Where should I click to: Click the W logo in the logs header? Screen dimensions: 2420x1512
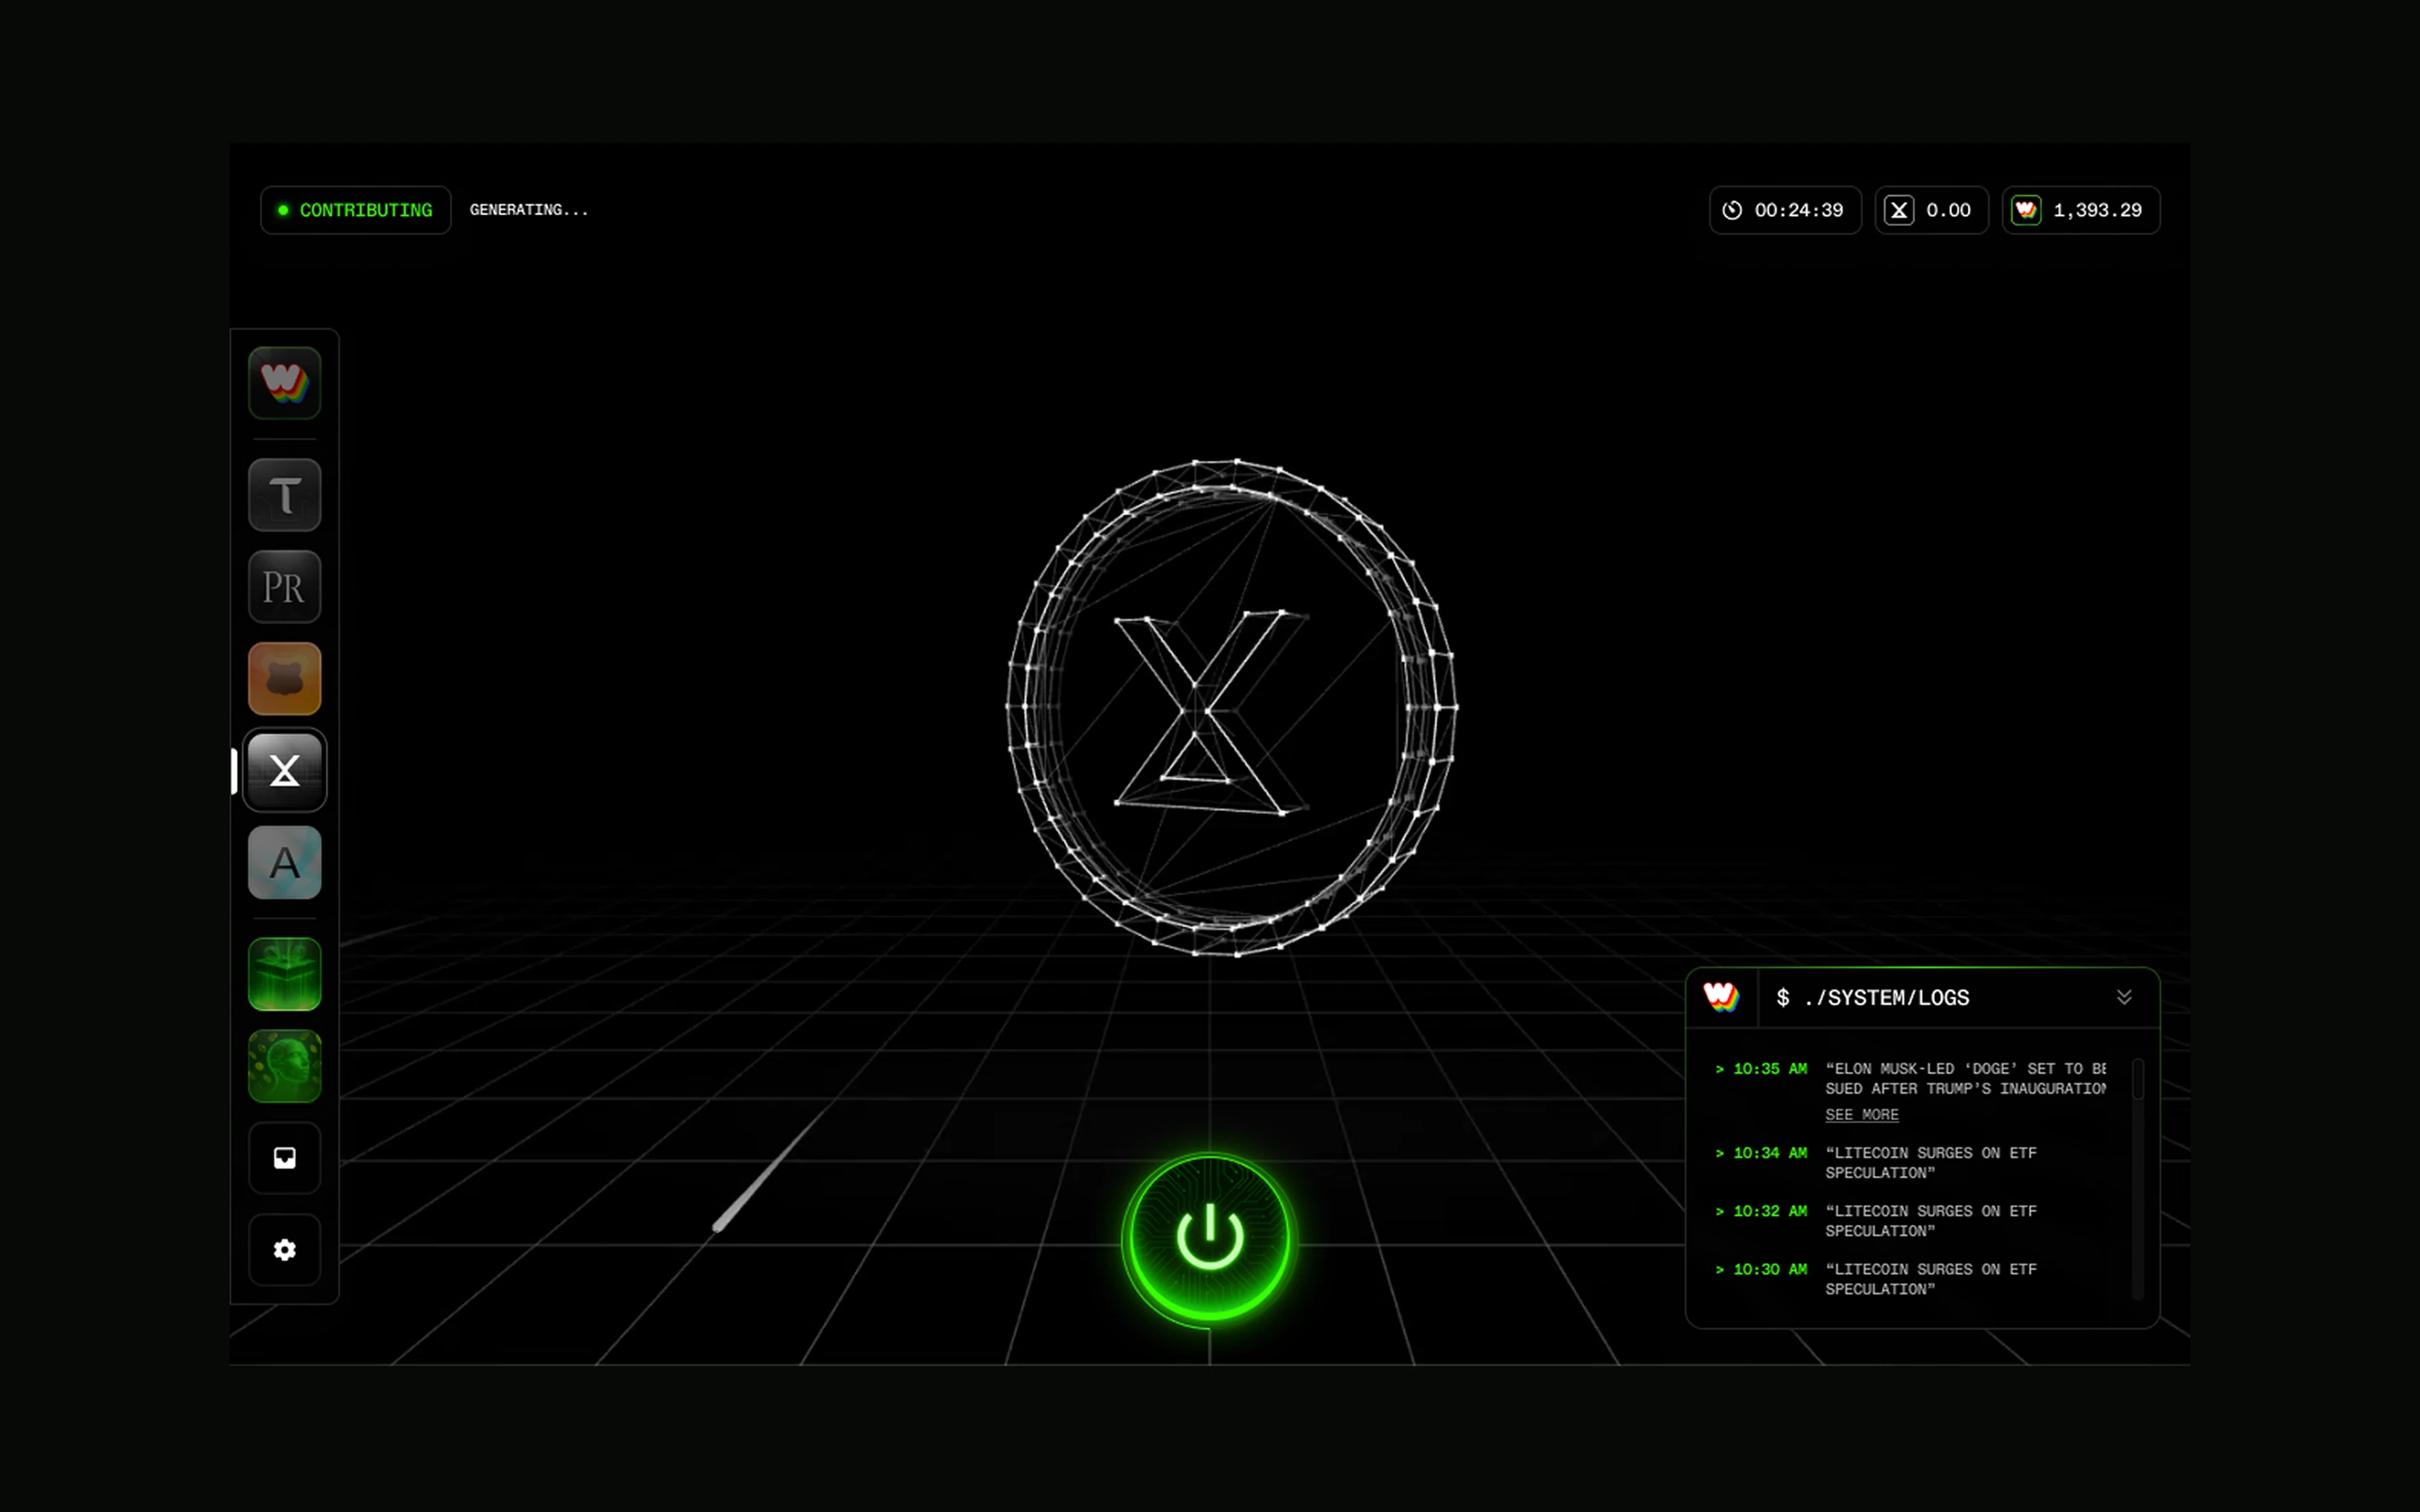(x=1721, y=997)
